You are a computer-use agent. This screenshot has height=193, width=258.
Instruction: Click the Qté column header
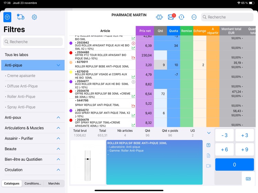coord(160,31)
